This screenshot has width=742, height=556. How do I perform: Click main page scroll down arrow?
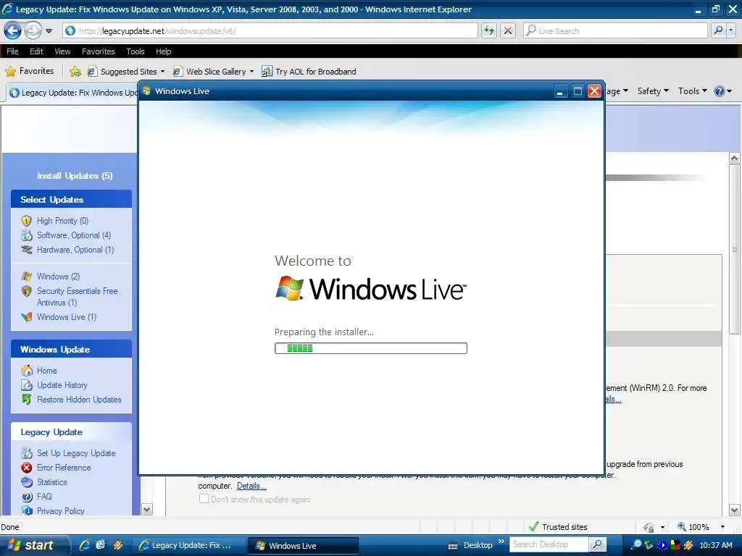pyautogui.click(x=735, y=510)
